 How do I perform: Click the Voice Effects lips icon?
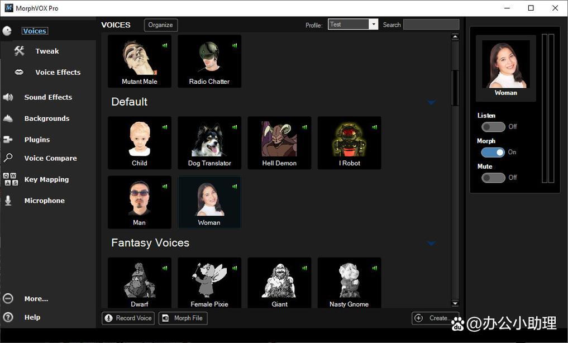[x=19, y=72]
